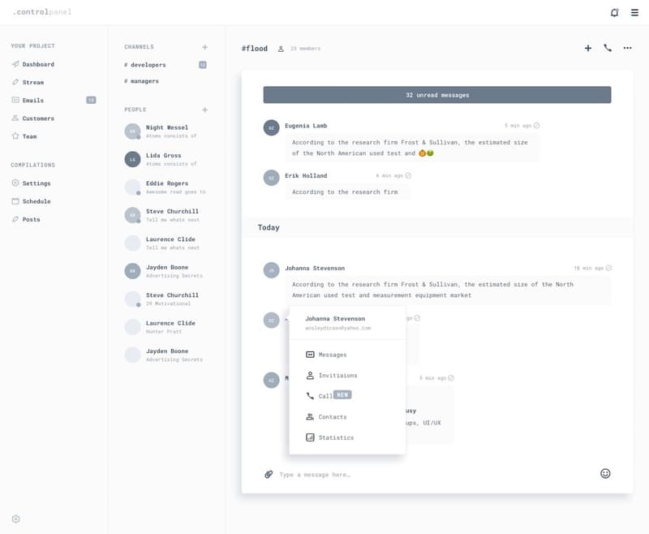This screenshot has width=649, height=534.
Task: Add a new channel with the plus icon
Action: [206, 46]
